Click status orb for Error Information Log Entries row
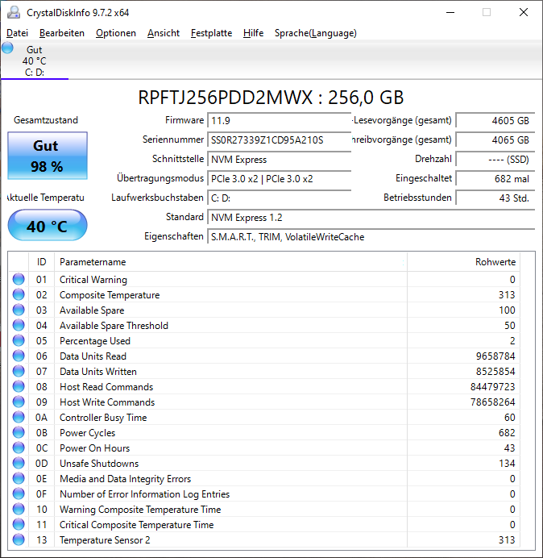Image resolution: width=543 pixels, height=558 pixels. click(x=19, y=493)
